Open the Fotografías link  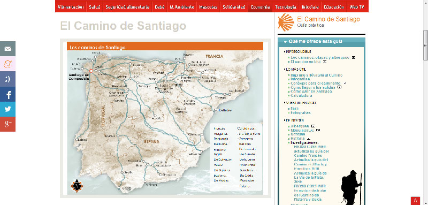click(x=301, y=112)
